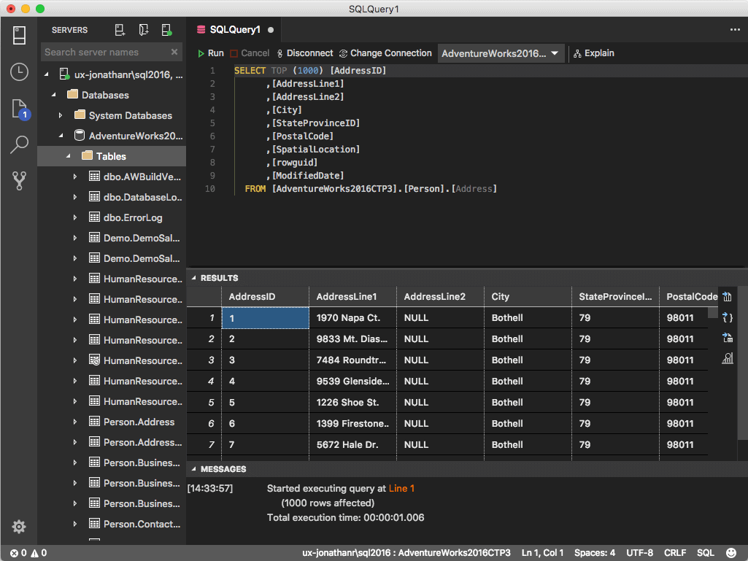Click 'Ln 1, Col 1' in status bar

pos(542,553)
